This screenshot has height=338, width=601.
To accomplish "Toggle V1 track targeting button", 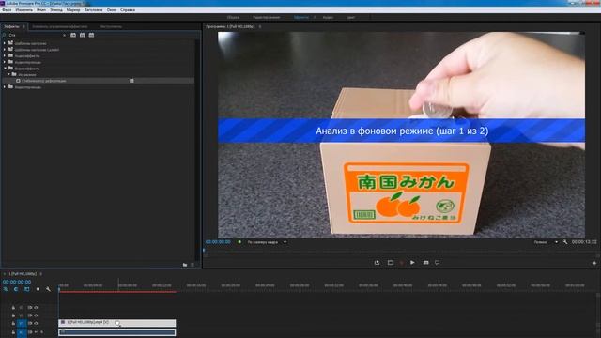I will coord(22,323).
